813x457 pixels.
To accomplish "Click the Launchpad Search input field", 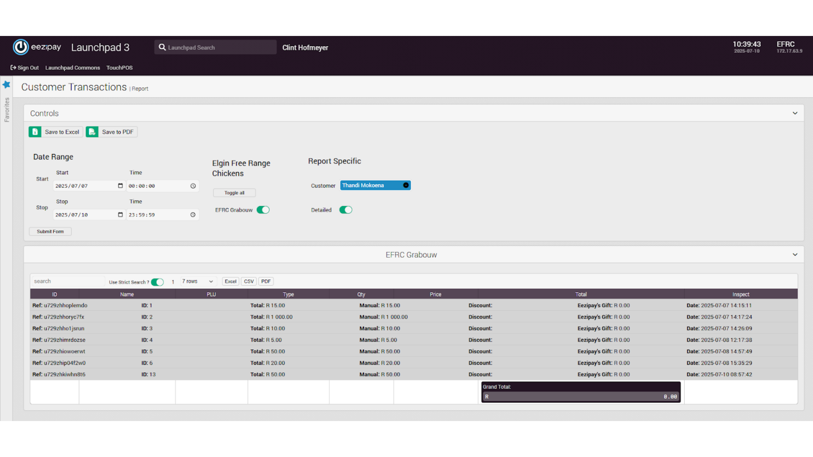I will pyautogui.click(x=216, y=47).
